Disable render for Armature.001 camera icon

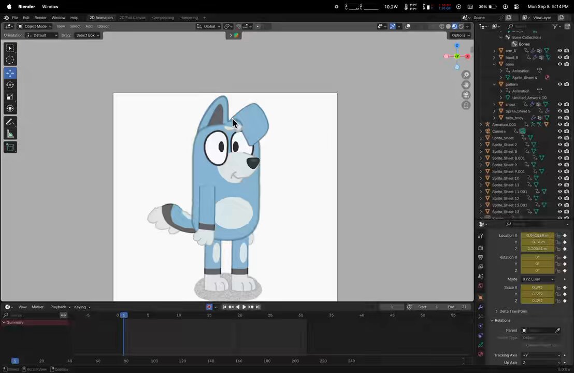(x=567, y=124)
